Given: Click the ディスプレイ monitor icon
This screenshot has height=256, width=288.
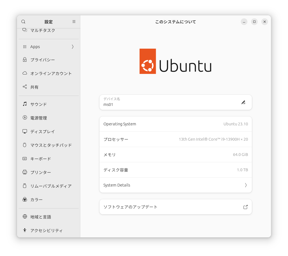Looking at the screenshot, I should [x=25, y=131].
